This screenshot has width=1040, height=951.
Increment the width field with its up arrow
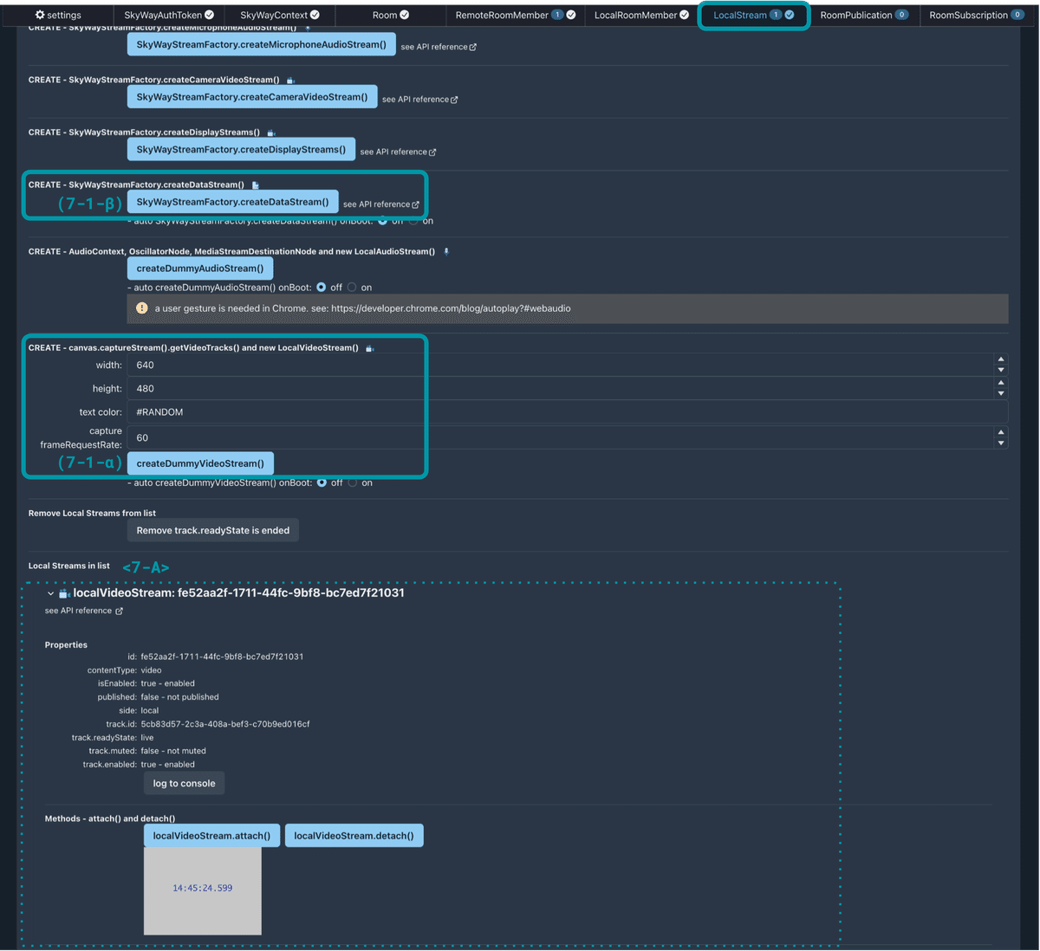1000,360
